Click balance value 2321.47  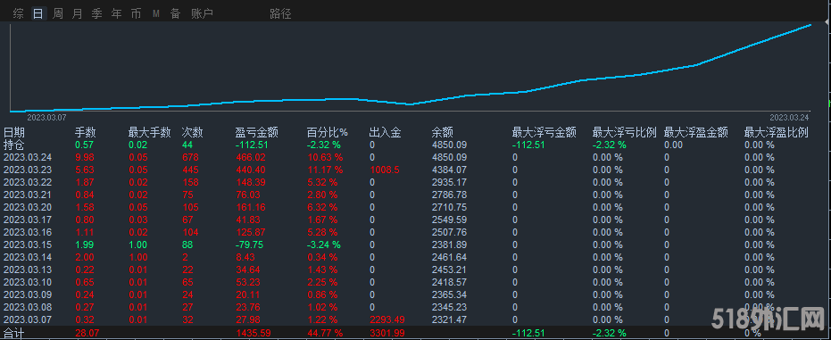click(450, 319)
